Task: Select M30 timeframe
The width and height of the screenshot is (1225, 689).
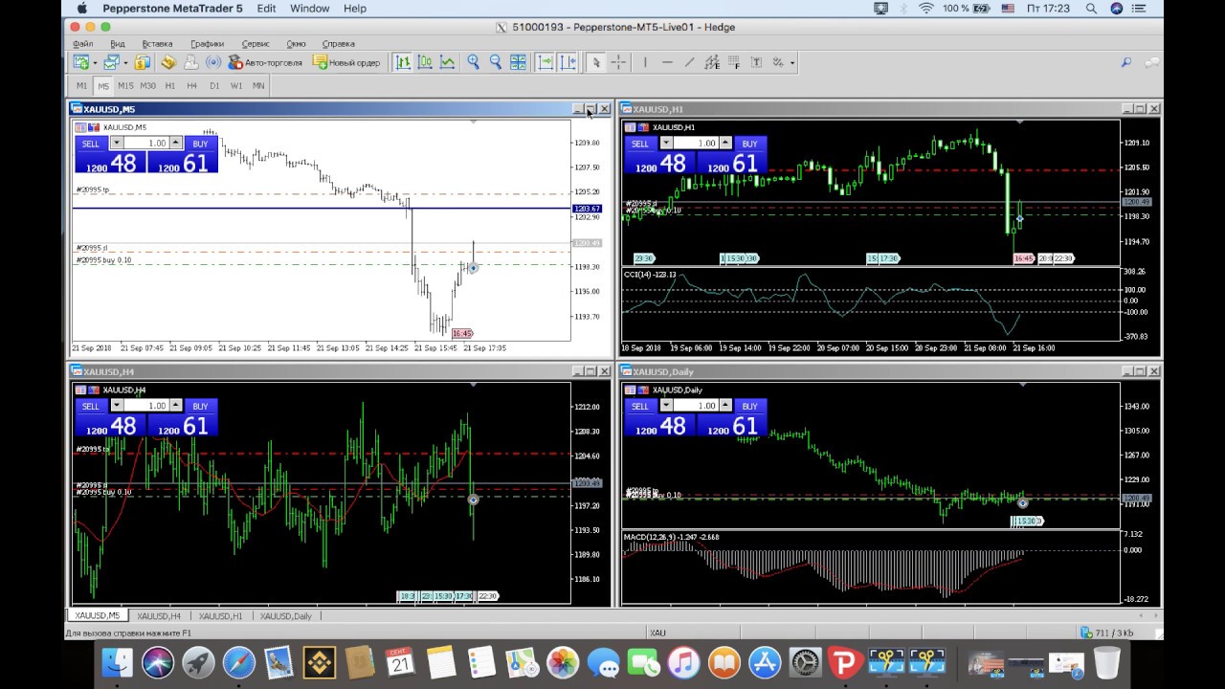Action: pos(147,85)
